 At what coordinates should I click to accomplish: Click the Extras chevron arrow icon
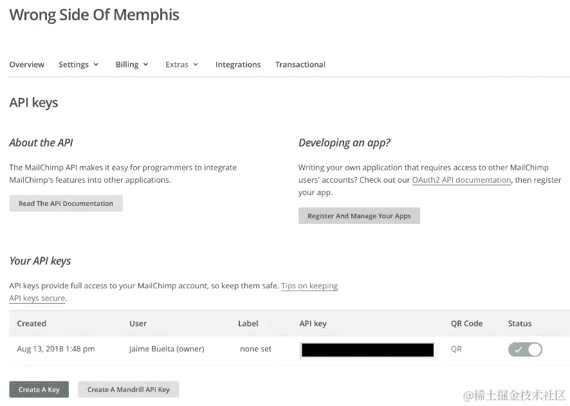tap(196, 65)
